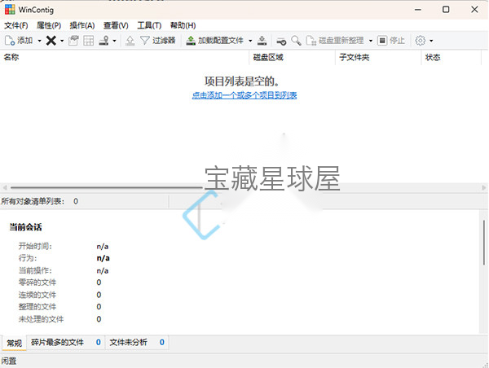Screen dimensions: 489x368
Task: Switch to the 常规 tab
Action: click(x=15, y=343)
